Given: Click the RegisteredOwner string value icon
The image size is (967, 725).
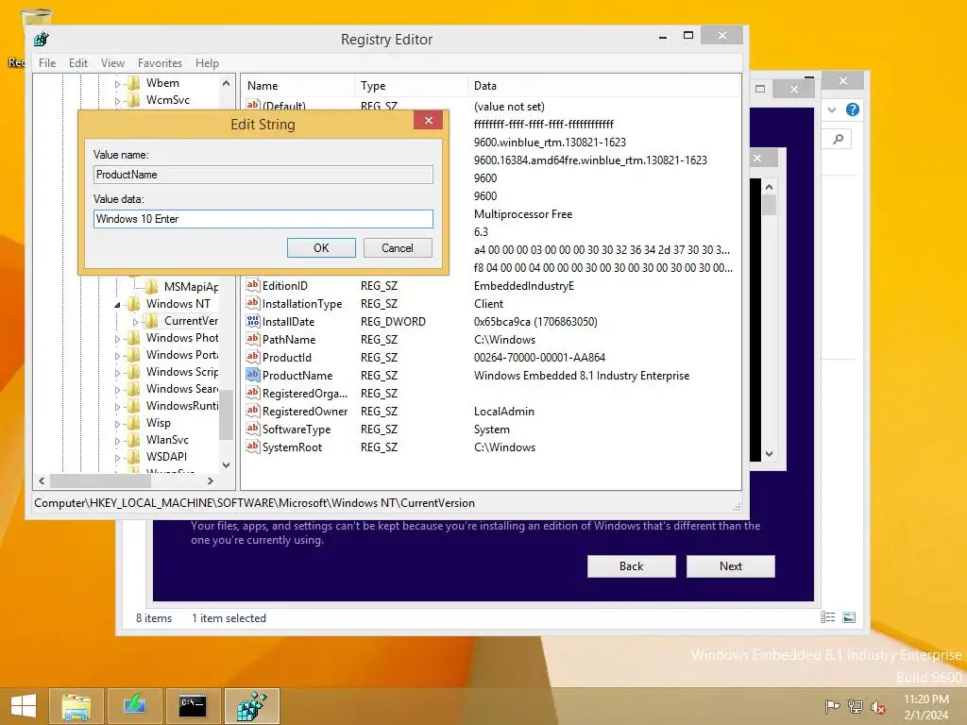Looking at the screenshot, I should [253, 411].
